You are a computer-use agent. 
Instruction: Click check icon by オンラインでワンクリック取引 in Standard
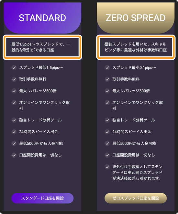coord(14,103)
